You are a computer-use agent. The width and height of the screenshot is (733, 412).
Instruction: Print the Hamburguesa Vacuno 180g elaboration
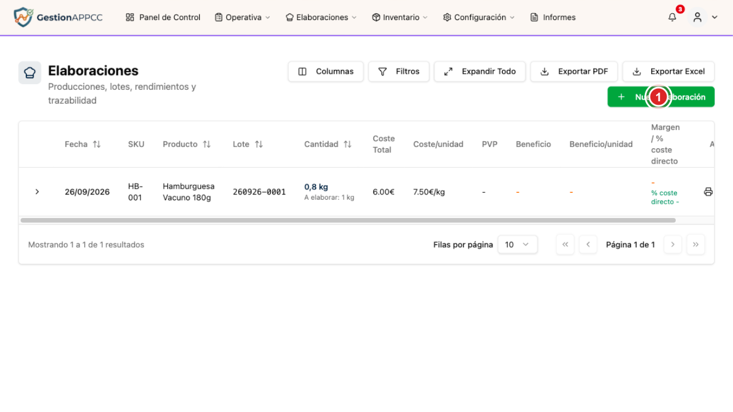click(708, 192)
